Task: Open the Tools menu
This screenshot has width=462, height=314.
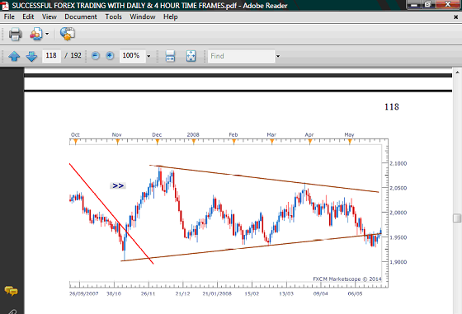Action: point(114,16)
